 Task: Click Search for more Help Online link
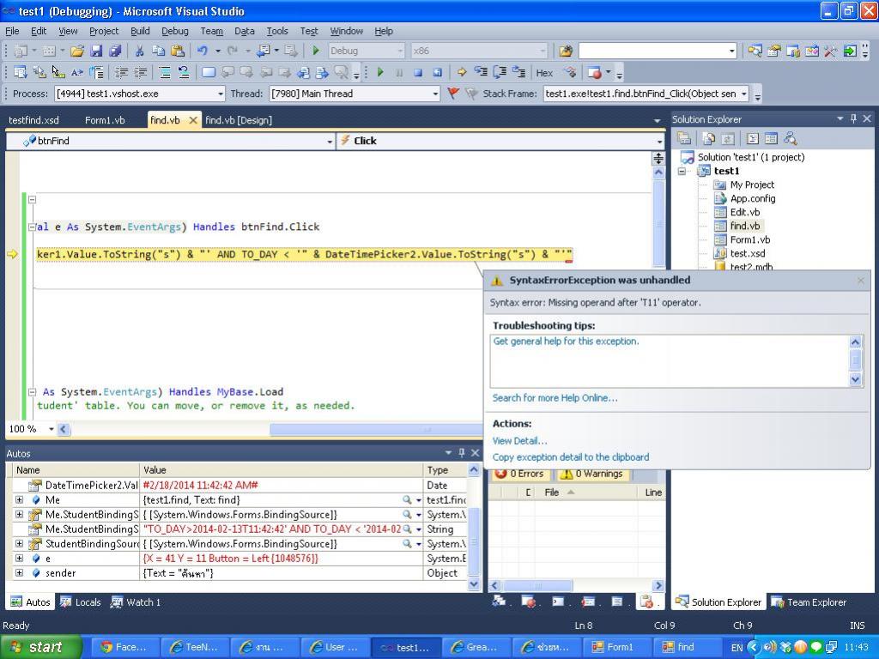[555, 398]
